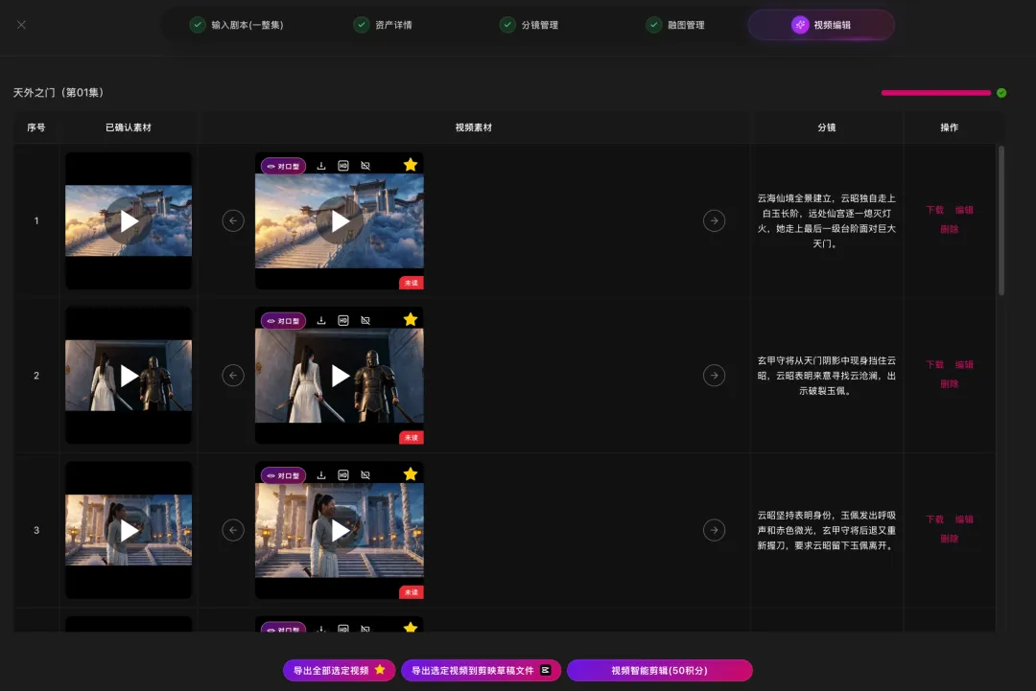Click download icon on row 1 video card
This screenshot has height=691, width=1036.
pos(321,166)
